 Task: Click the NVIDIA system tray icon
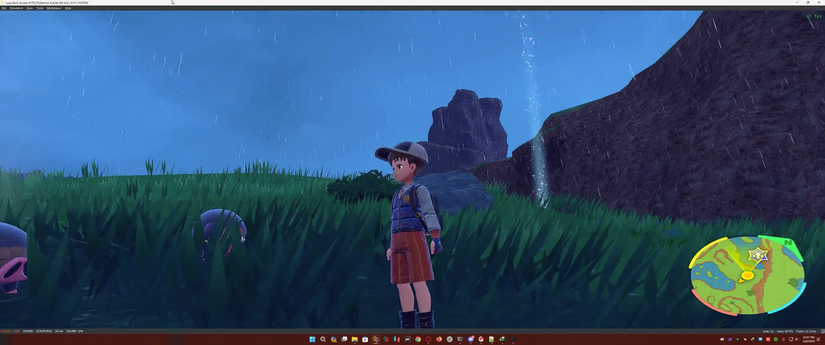[737, 339]
